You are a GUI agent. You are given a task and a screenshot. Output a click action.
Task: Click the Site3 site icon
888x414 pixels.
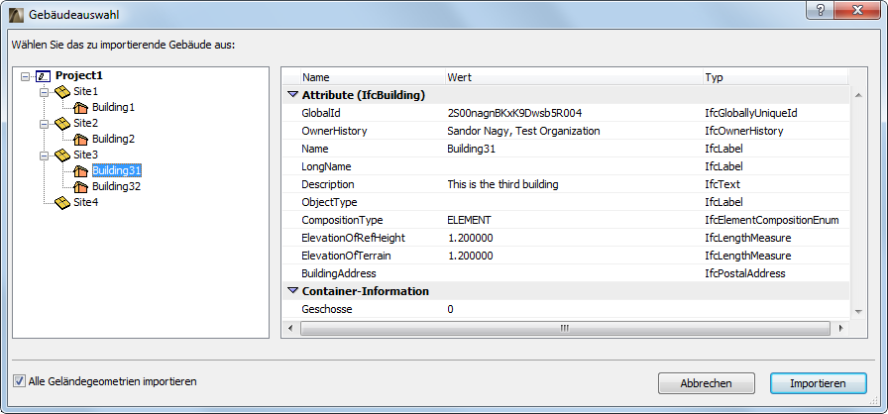point(62,155)
